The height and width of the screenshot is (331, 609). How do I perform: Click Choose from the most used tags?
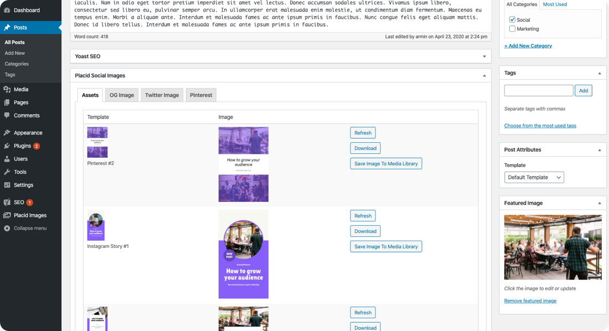coord(540,126)
